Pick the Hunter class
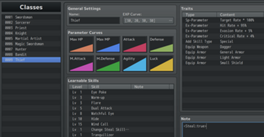 tap(31, 49)
